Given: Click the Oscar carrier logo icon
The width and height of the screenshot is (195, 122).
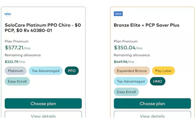Looking at the screenshot, I should [118, 14].
